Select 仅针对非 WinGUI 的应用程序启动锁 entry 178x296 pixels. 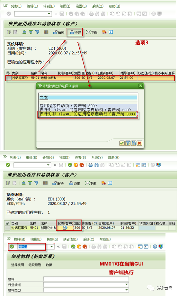(x=88, y=114)
